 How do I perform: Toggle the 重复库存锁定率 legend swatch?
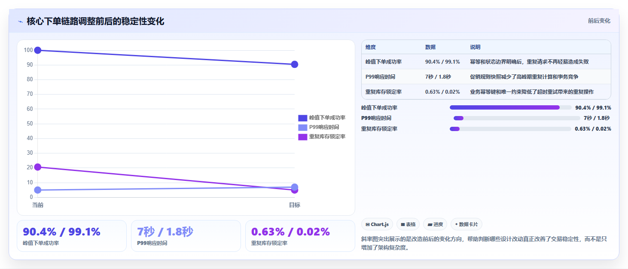pos(303,137)
